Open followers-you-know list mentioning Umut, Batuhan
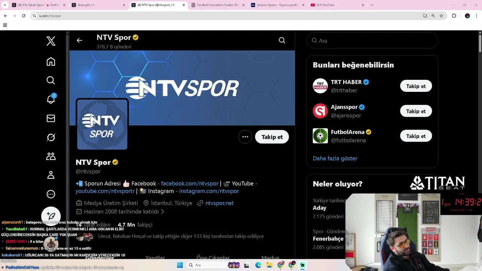Image resolution: width=482 pixels, height=271 pixels. point(181,236)
